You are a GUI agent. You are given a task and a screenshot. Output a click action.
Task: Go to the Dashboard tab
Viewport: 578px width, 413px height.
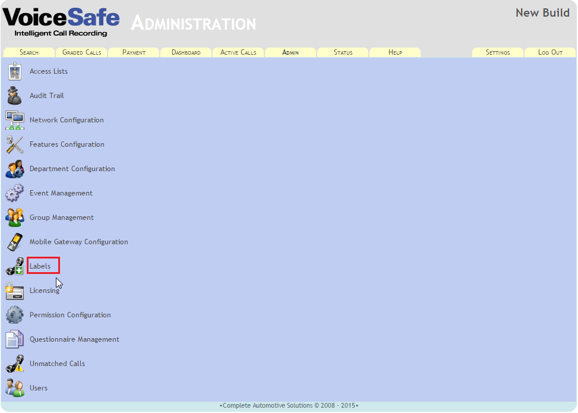coord(186,52)
